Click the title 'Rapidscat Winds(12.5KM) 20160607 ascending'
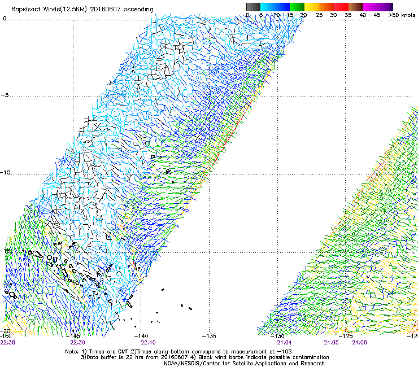The height and width of the screenshot is (367, 418). coord(82,10)
